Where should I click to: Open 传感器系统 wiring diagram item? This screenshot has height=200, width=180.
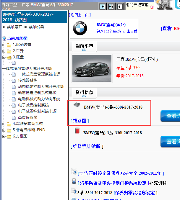click(x=27, y=80)
